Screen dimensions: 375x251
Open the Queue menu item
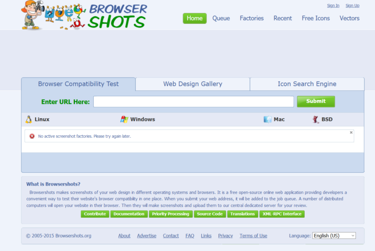(x=221, y=19)
